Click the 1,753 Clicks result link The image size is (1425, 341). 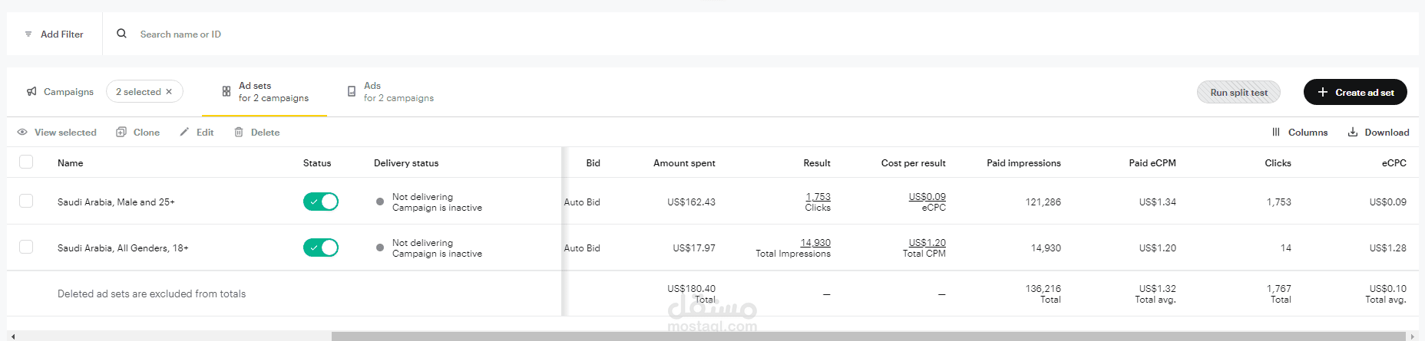click(818, 197)
